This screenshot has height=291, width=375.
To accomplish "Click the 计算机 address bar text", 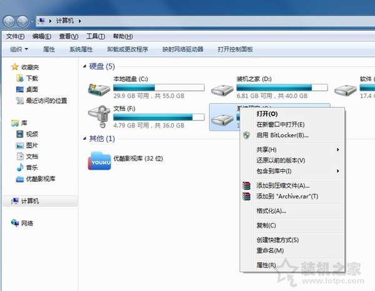I will tap(65, 21).
